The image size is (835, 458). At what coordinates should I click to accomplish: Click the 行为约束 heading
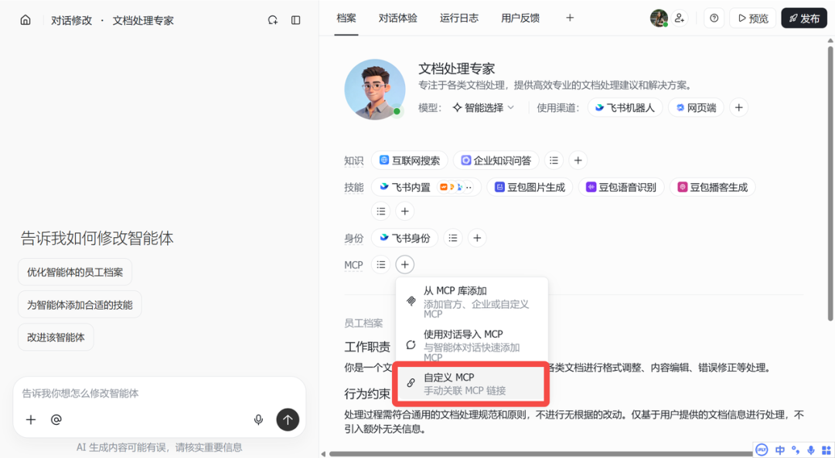(x=367, y=394)
